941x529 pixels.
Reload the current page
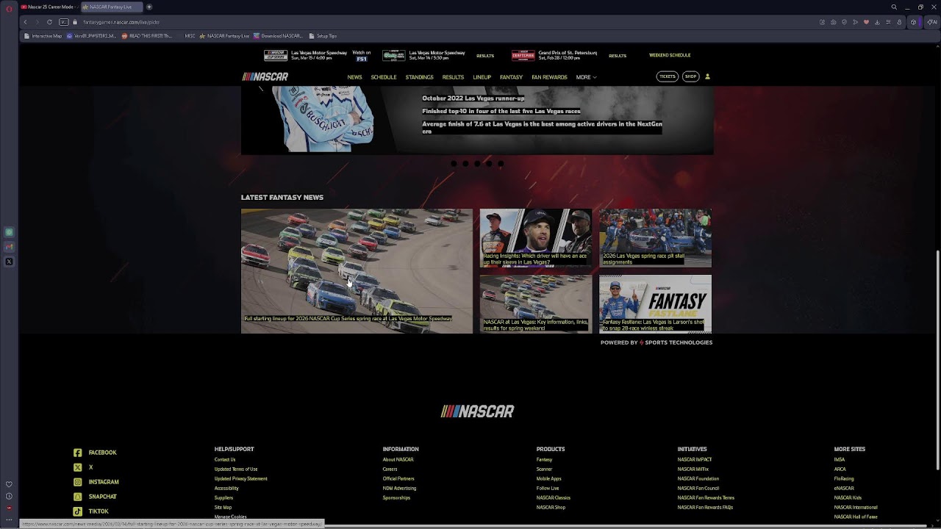[x=50, y=22]
